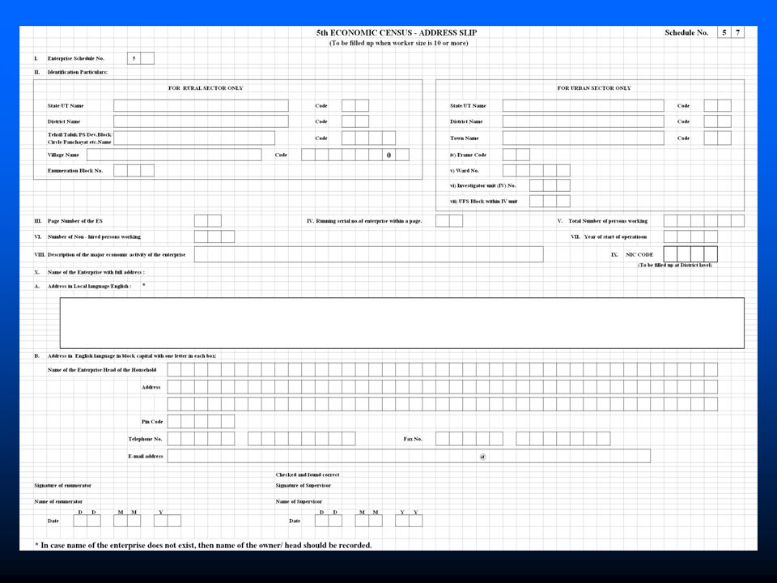The image size is (777, 583).
Task: Click the rural State/UT Code boxes
Action: pyautogui.click(x=355, y=105)
